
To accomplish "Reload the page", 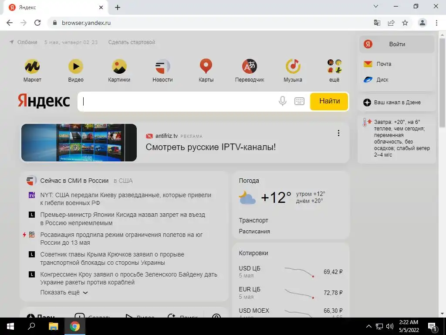I will tap(37, 23).
